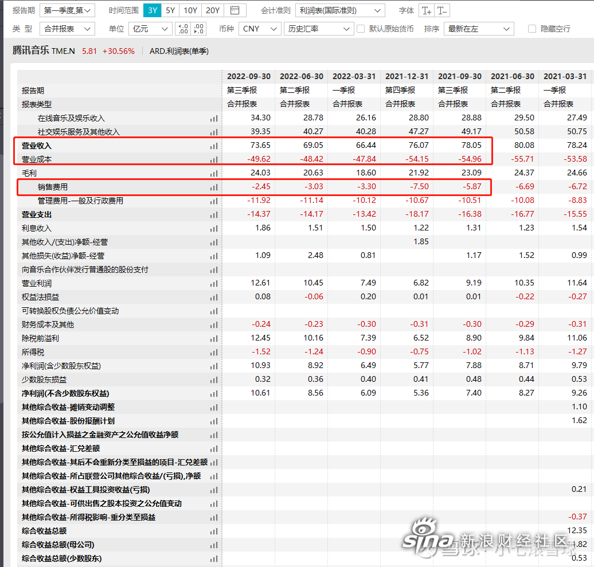The image size is (594, 567).
Task: Open chart for 营业成本 row
Action: [x=214, y=159]
